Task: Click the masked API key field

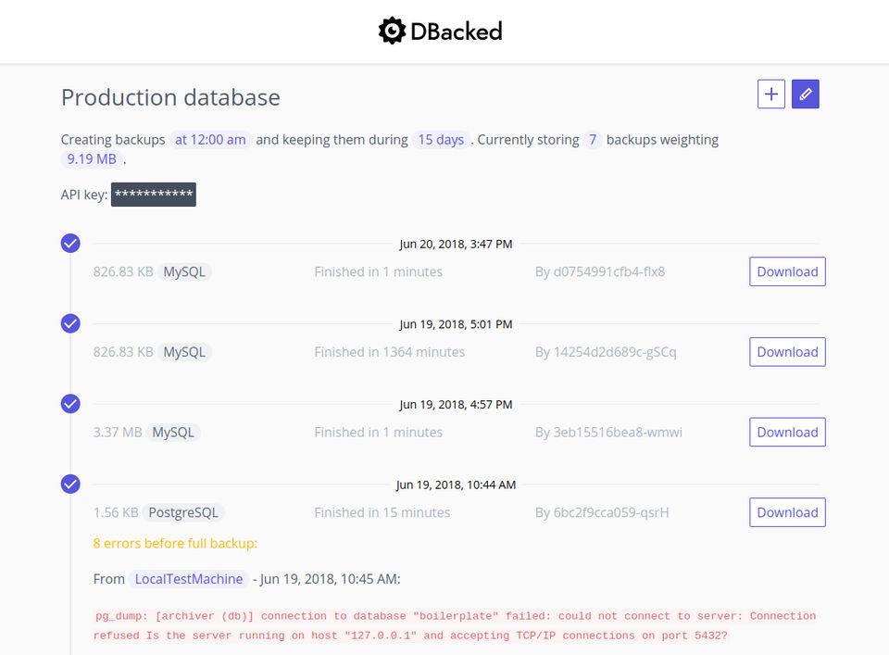Action: [154, 195]
